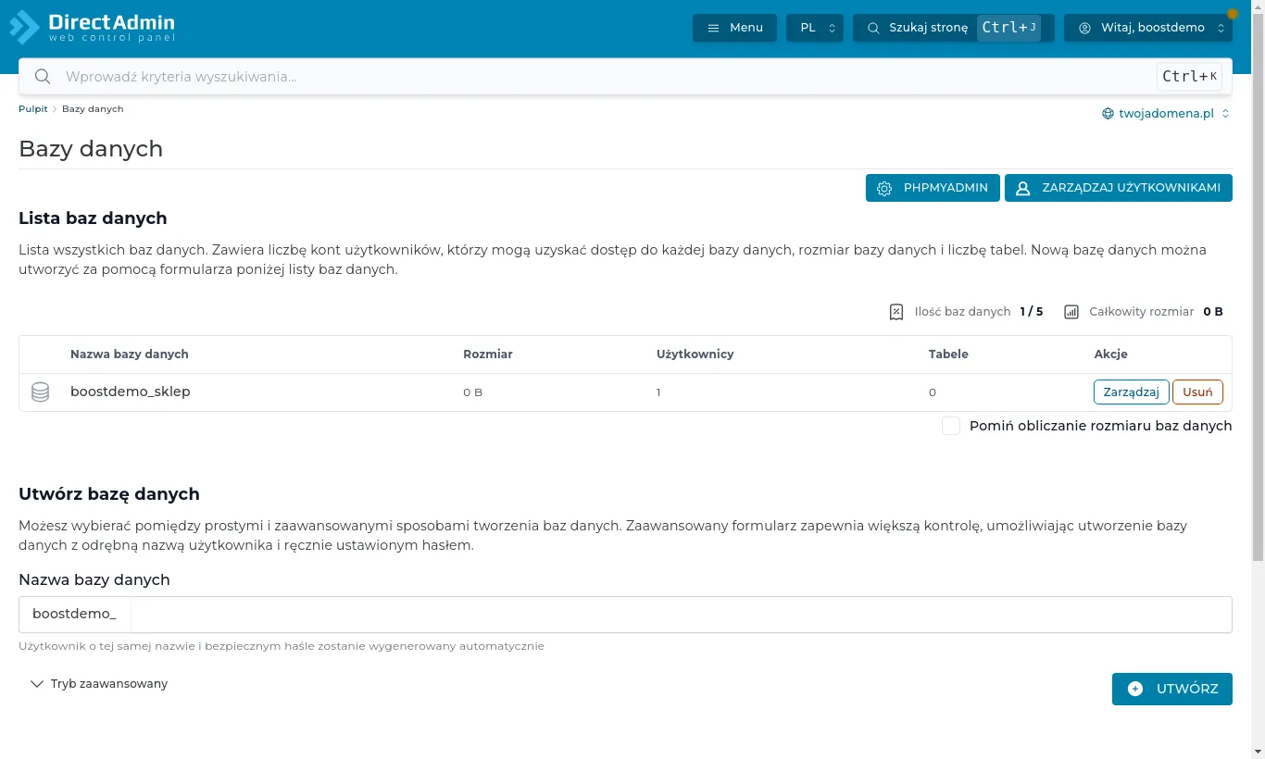Screen dimensions: 1265x759
Task: Expand the Tryb zaawansowany section
Action: [99, 684]
